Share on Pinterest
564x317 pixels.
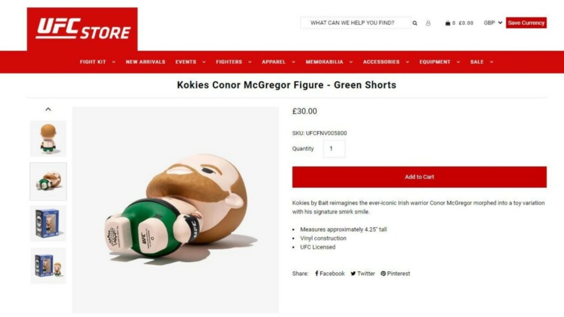click(x=395, y=274)
